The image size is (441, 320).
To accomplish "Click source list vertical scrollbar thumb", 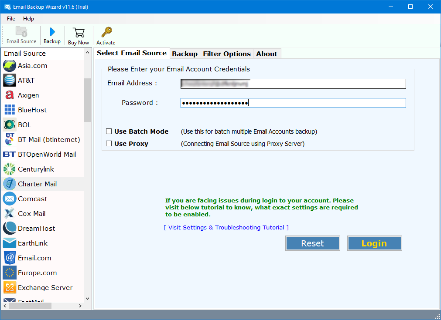I will (x=88, y=100).
